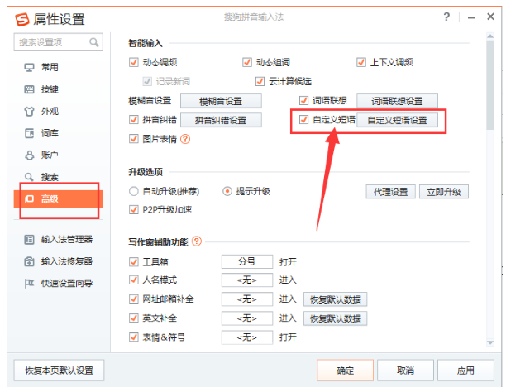Uncheck 网址邮箱补全

pyautogui.click(x=134, y=299)
